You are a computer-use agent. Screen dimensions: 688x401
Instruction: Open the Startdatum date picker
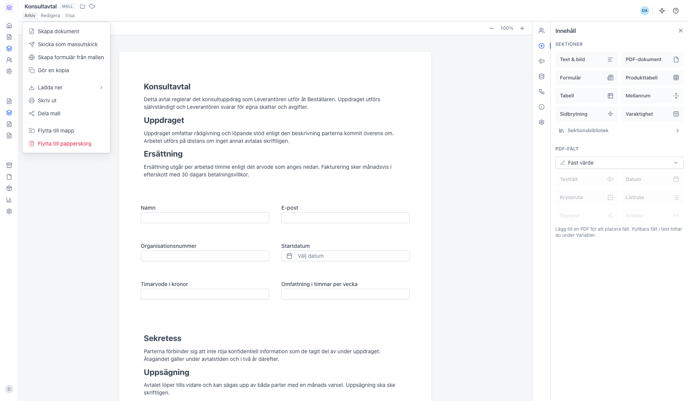346,256
